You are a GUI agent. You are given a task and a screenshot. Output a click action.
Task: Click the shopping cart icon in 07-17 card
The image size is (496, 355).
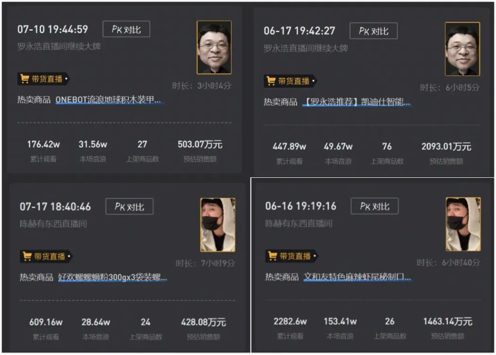pyautogui.click(x=27, y=256)
